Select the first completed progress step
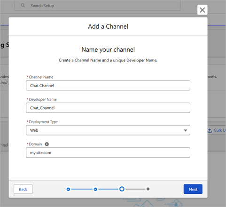 (68, 189)
